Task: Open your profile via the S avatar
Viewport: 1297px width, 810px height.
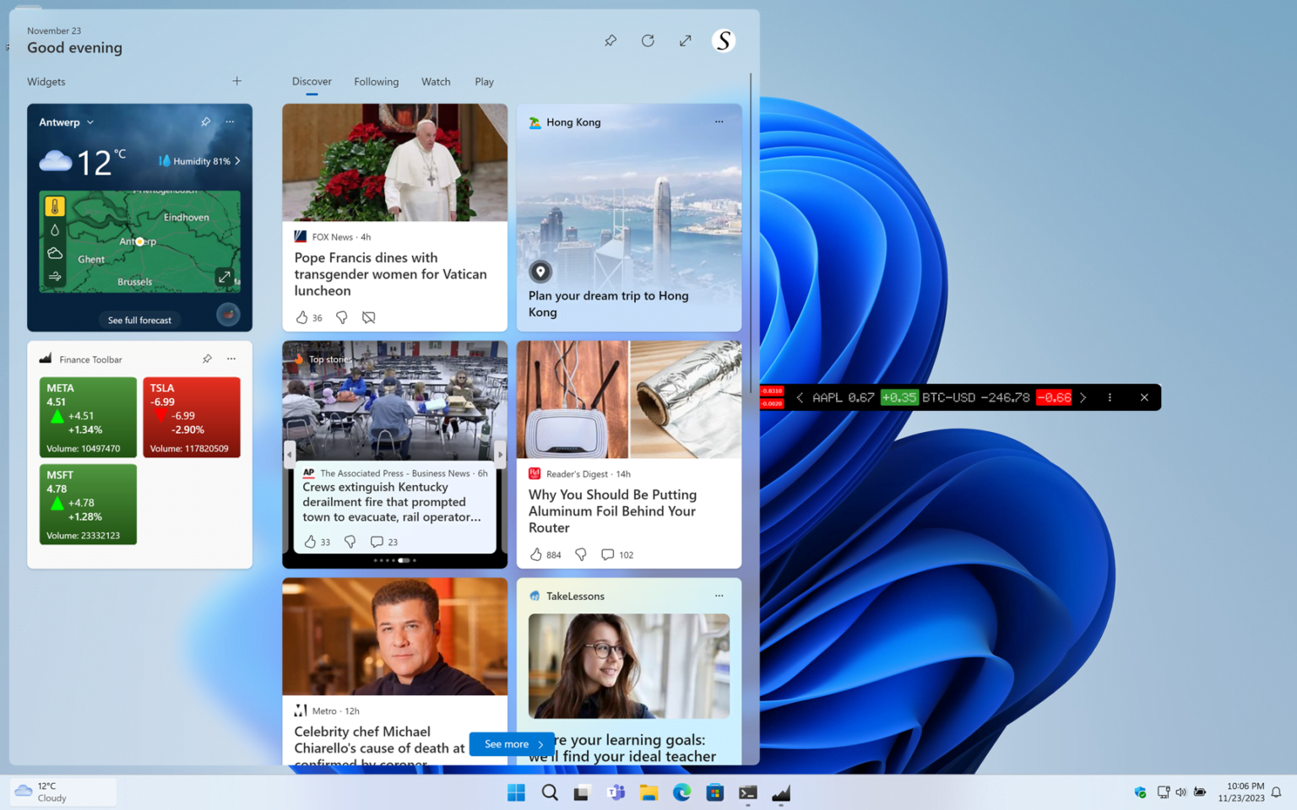Action: [723, 40]
